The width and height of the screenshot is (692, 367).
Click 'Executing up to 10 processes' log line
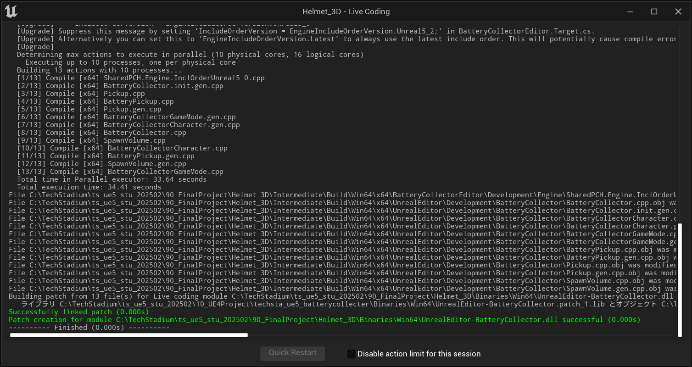click(130, 62)
